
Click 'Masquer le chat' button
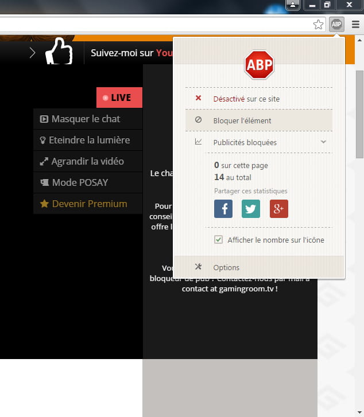88,119
